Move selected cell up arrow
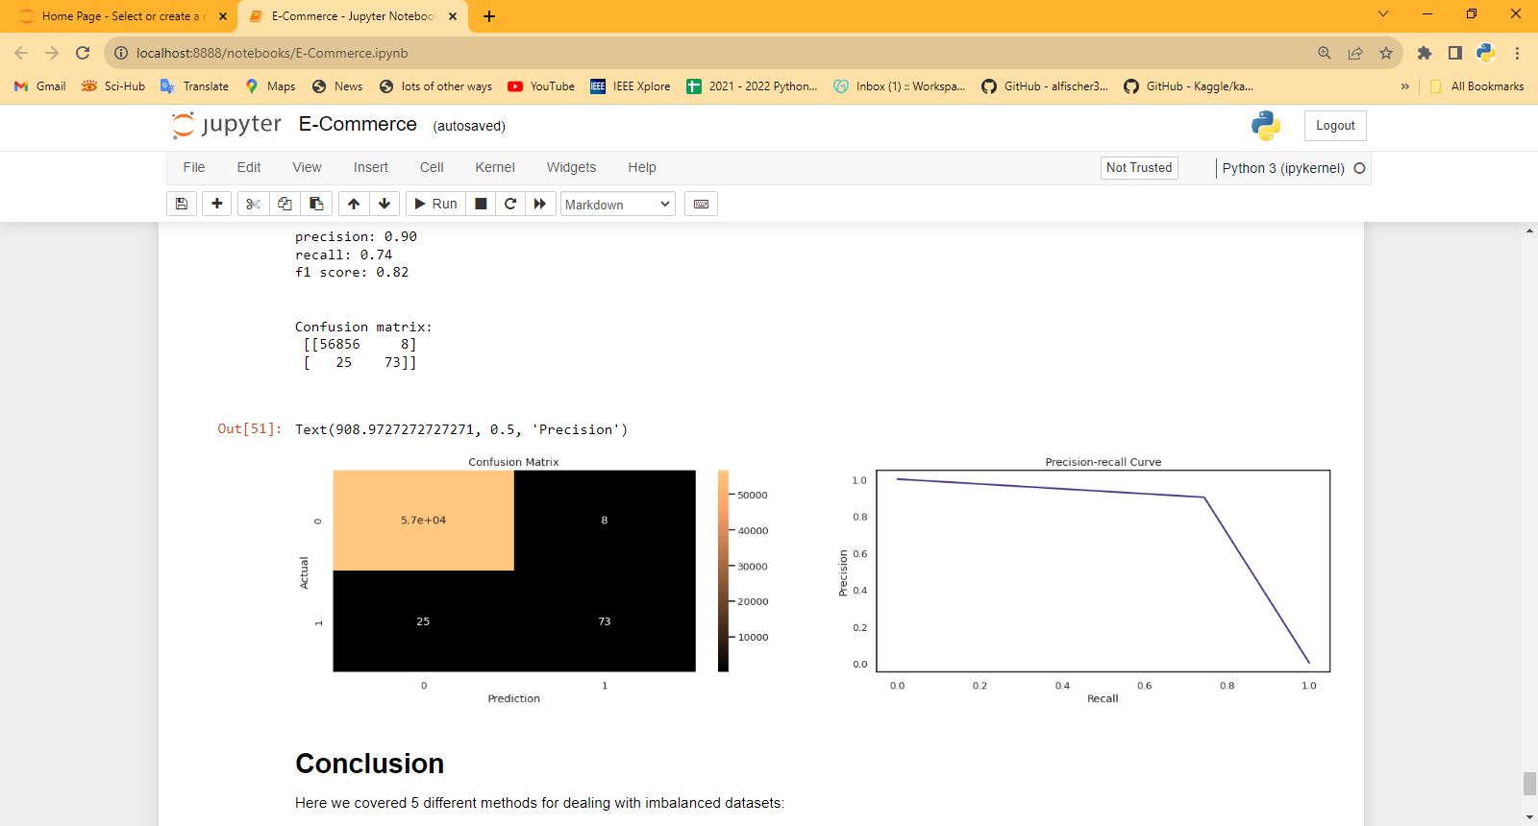The height and width of the screenshot is (826, 1538). 354,204
